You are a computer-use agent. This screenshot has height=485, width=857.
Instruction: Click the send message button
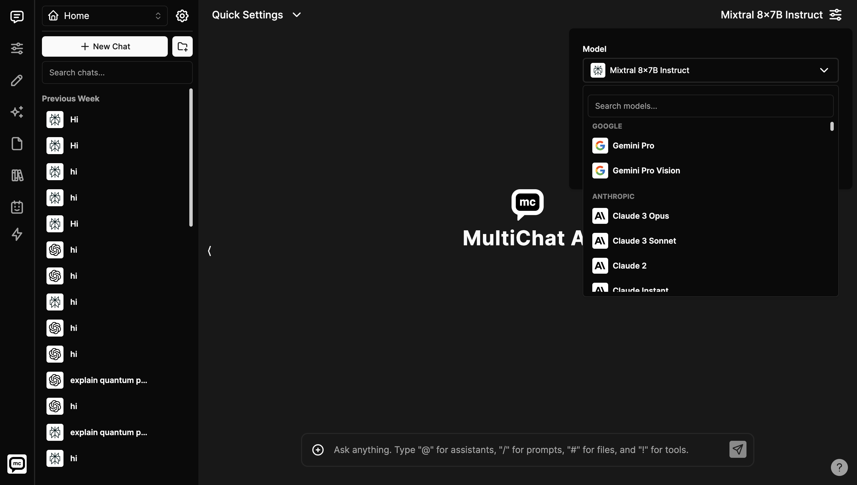[x=737, y=449]
